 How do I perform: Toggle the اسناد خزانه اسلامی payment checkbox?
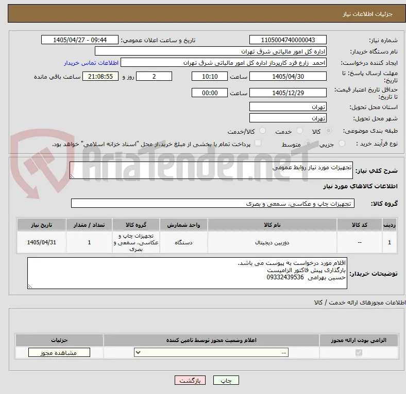coord(258,143)
